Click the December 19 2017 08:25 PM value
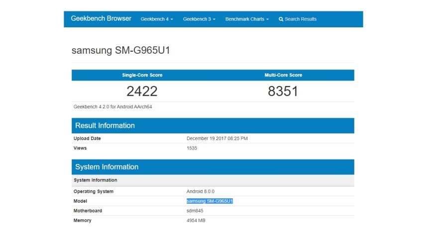 click(217, 138)
